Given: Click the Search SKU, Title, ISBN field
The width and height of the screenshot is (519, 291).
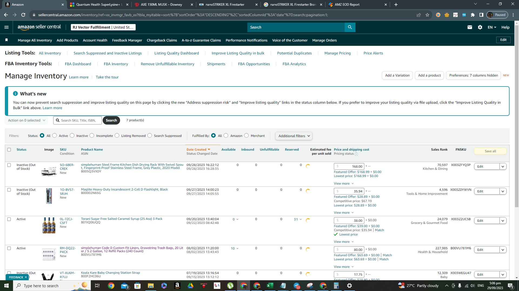Looking at the screenshot, I should click(78, 120).
